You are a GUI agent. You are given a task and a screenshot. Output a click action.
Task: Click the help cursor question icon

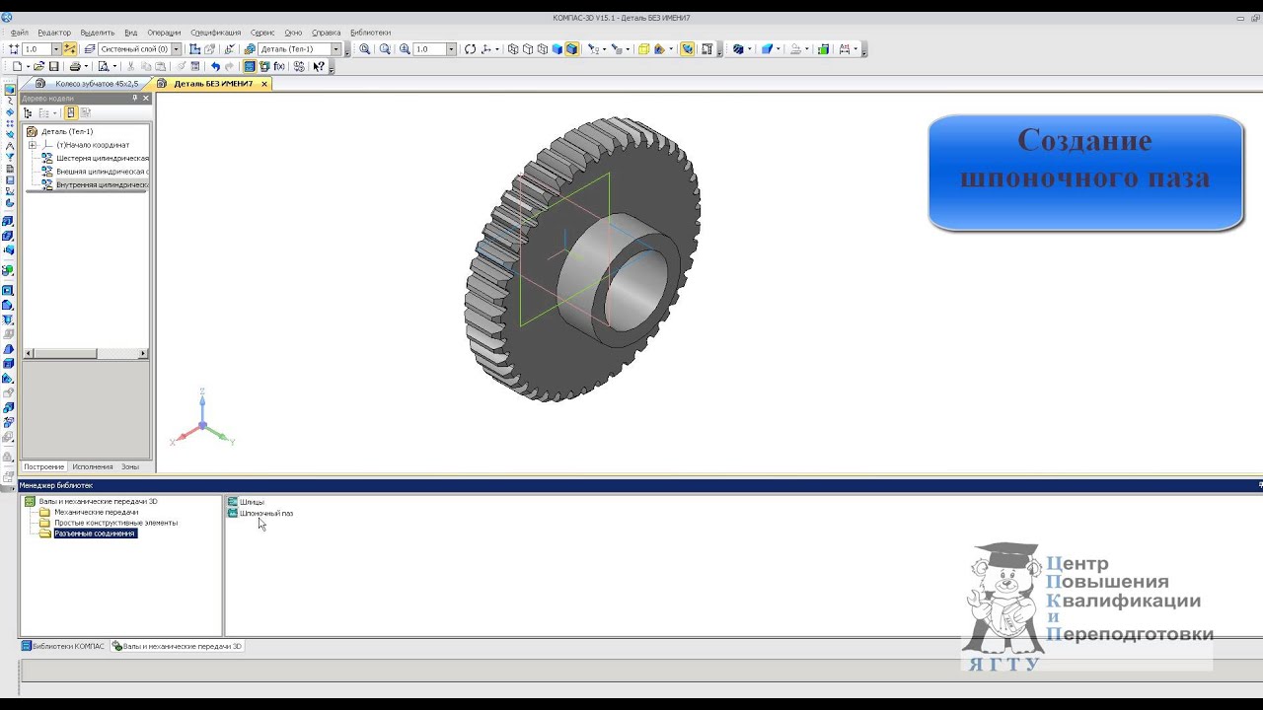[x=319, y=66]
